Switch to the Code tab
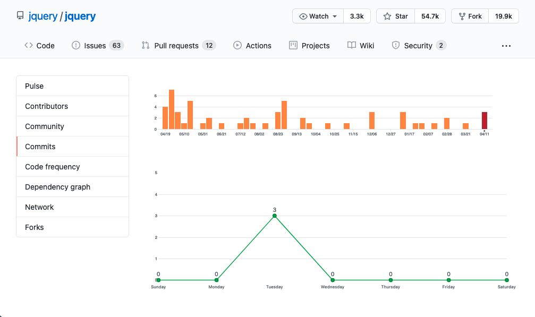Image resolution: width=535 pixels, height=317 pixels. pos(39,45)
